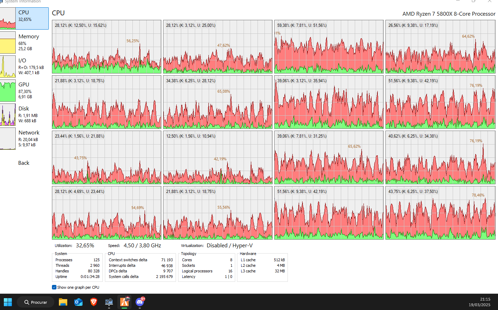Screen dimensions: 498x310
Task: Click the graph labeled 26,56% (K: 9,38%, U: 17,19%)
Action: 440,47
